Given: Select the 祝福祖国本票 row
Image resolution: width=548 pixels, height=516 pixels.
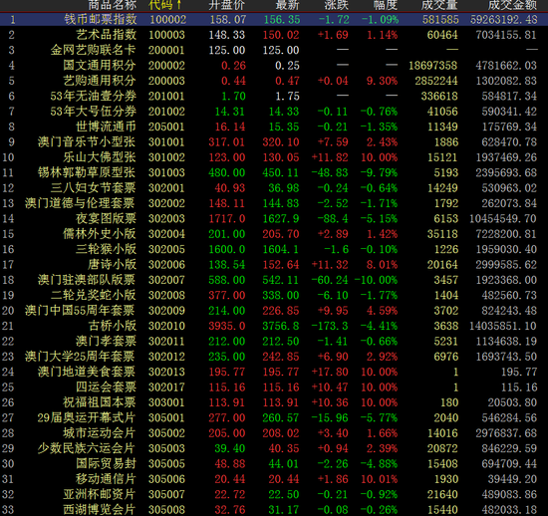Looking at the screenshot, I should (274, 402).
